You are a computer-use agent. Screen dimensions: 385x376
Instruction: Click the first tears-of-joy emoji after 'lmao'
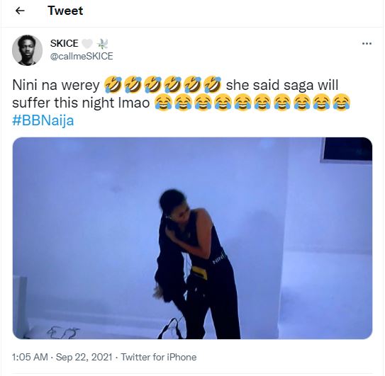click(x=163, y=103)
